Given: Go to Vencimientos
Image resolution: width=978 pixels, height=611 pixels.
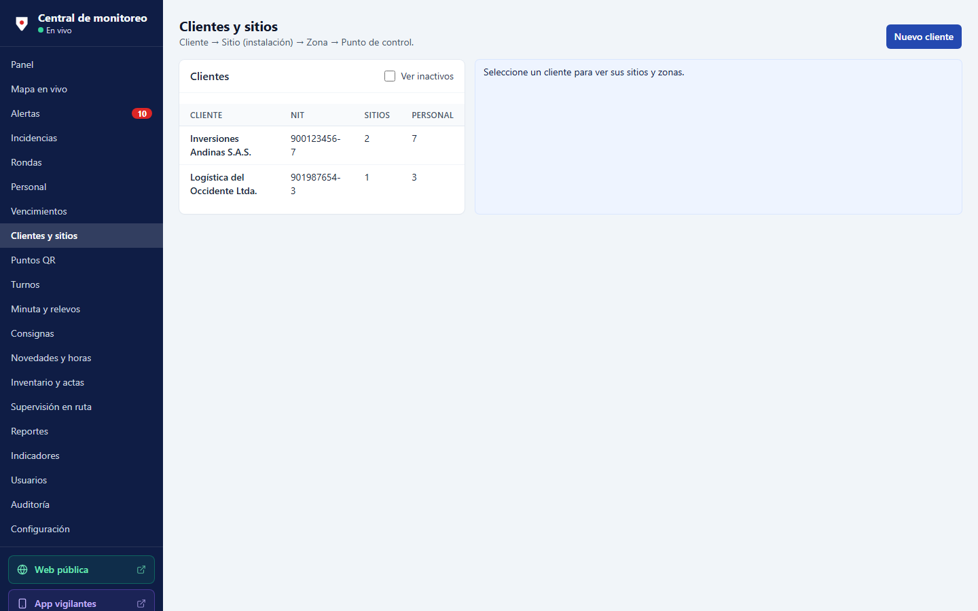Looking at the screenshot, I should [81, 211].
